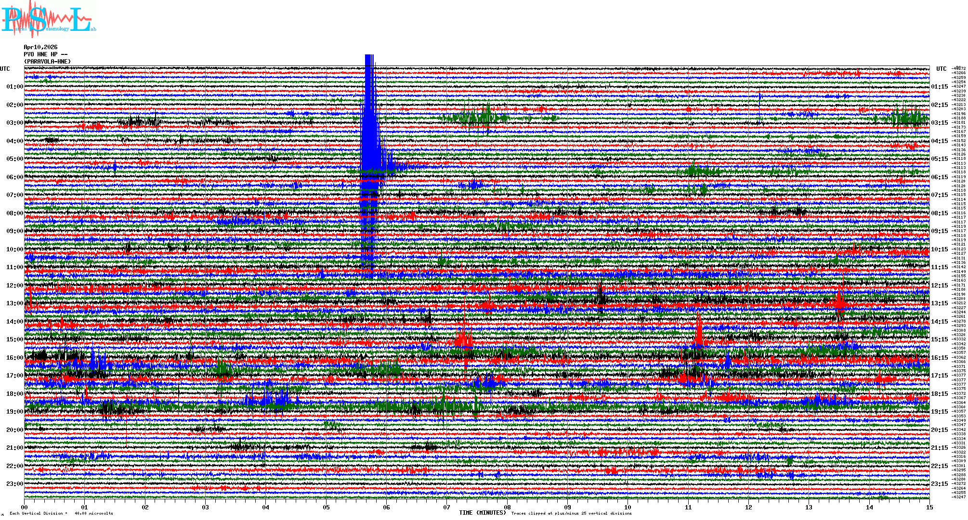Click the PVO HNE HP station label
The image size is (968, 520).
45,54
